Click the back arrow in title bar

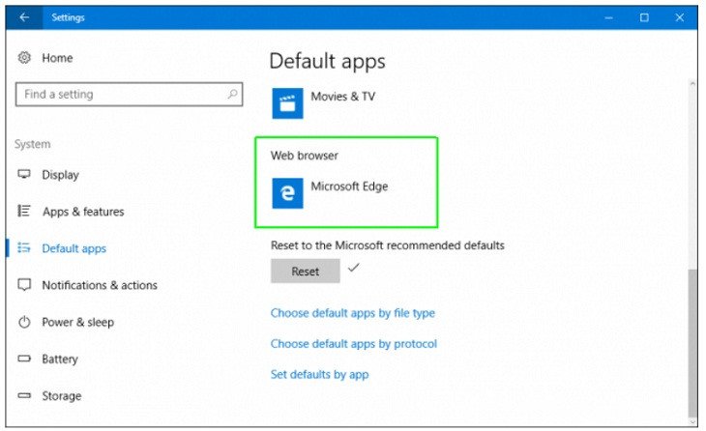(x=24, y=17)
